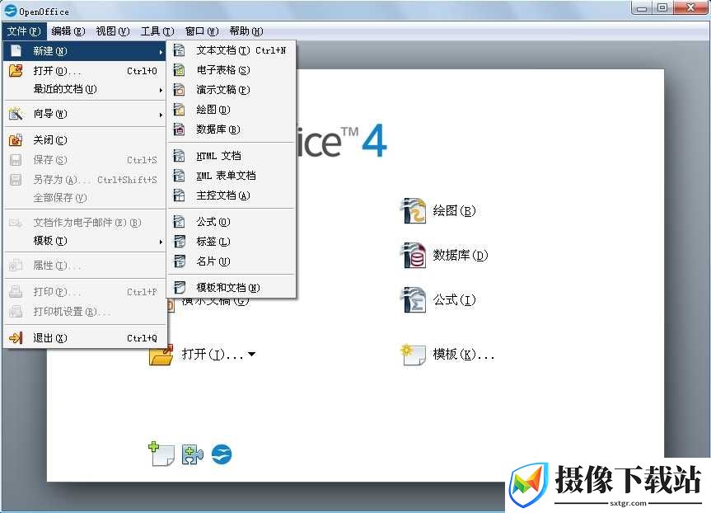Click the Database icon on Start Center
This screenshot has width=711, height=513.
coord(413,255)
